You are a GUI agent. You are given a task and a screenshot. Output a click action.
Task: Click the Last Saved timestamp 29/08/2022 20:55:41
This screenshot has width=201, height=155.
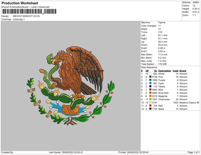(72, 152)
